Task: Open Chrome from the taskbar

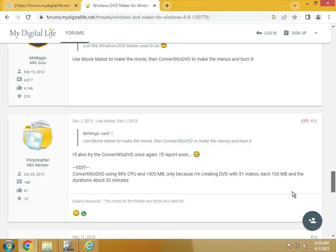Action: tap(28, 245)
